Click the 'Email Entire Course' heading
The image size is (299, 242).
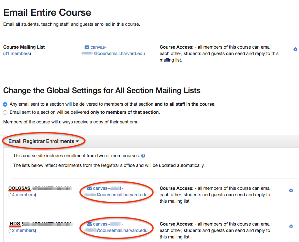(x=47, y=13)
